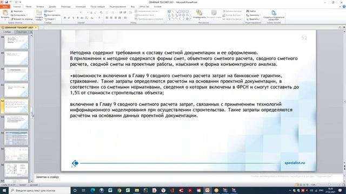The width and height of the screenshot is (346, 194).
Task: Click the Reset (Восстановить) slide command
Action: point(52,15)
